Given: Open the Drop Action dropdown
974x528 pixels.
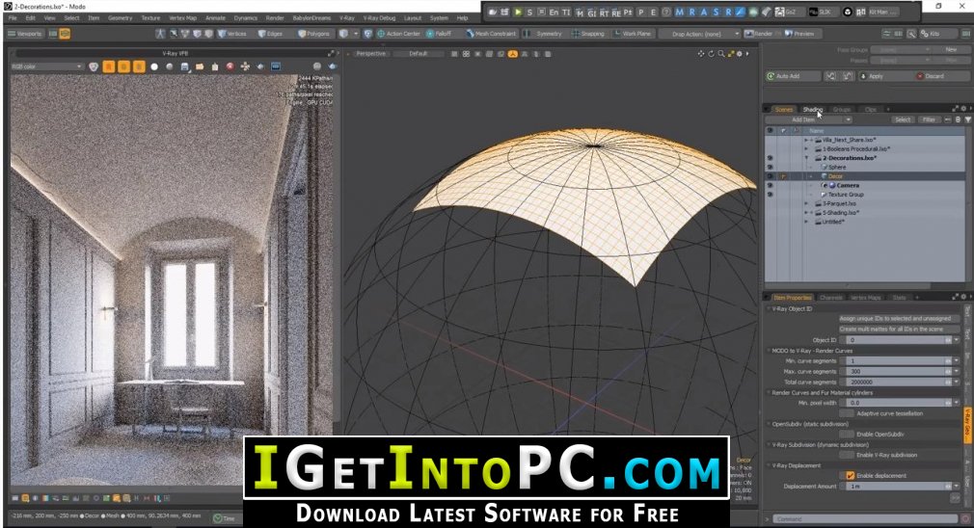Looking at the screenshot, I should [701, 34].
